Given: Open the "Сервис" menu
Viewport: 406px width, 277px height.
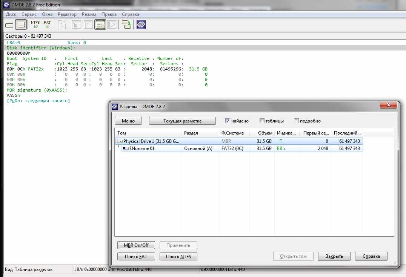Looking at the screenshot, I should pos(29,14).
